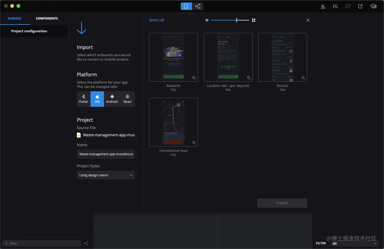
Task: Click small grid size icon
Action: click(207, 20)
